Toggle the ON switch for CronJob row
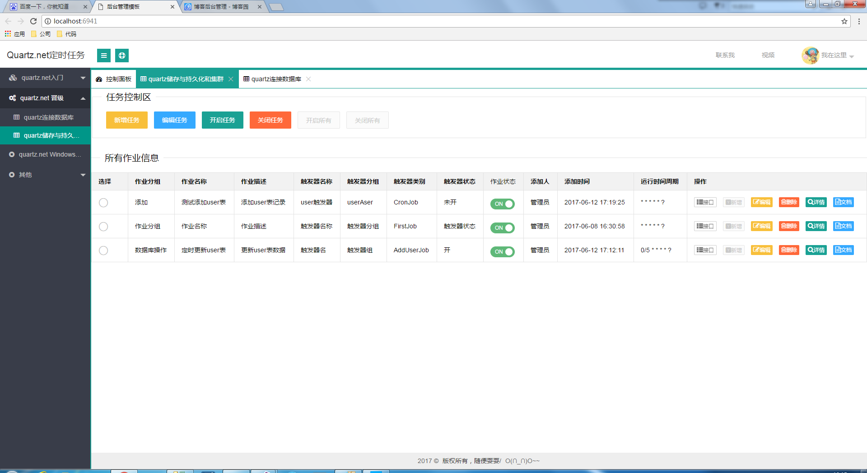Screen dimensions: 867x473 (503, 204)
